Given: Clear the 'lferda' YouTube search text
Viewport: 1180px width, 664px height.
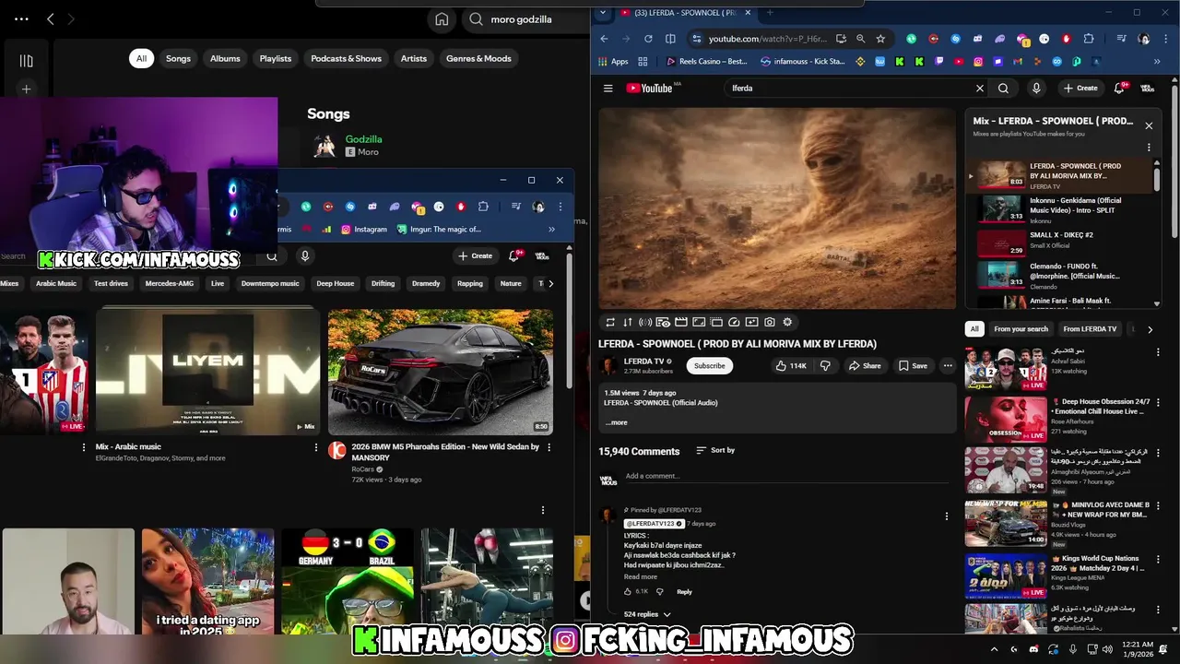Looking at the screenshot, I should click(979, 89).
